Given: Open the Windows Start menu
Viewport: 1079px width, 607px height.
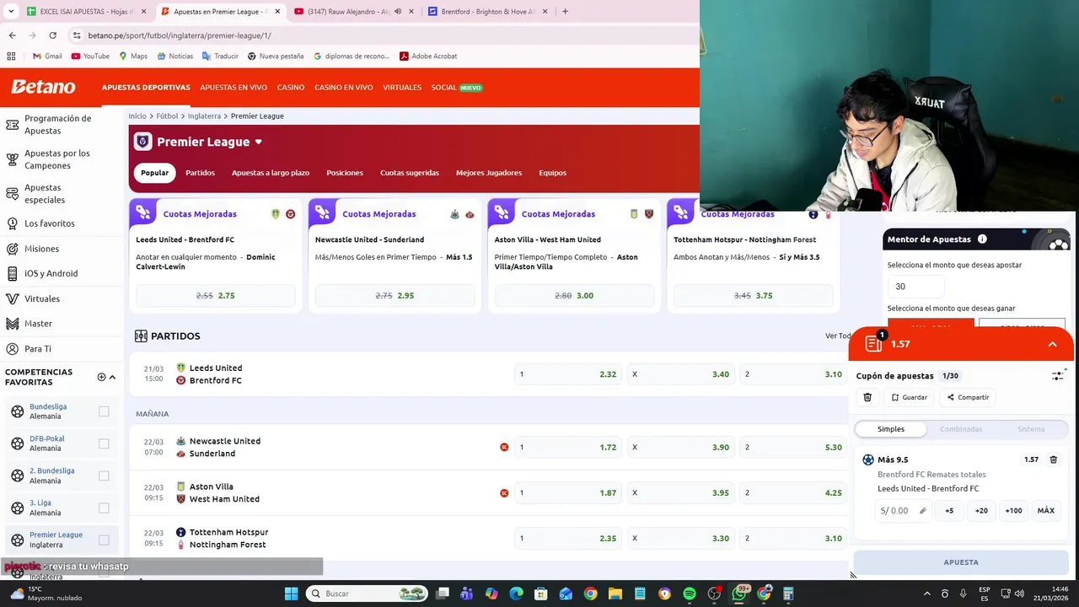Looking at the screenshot, I should pos(291,594).
